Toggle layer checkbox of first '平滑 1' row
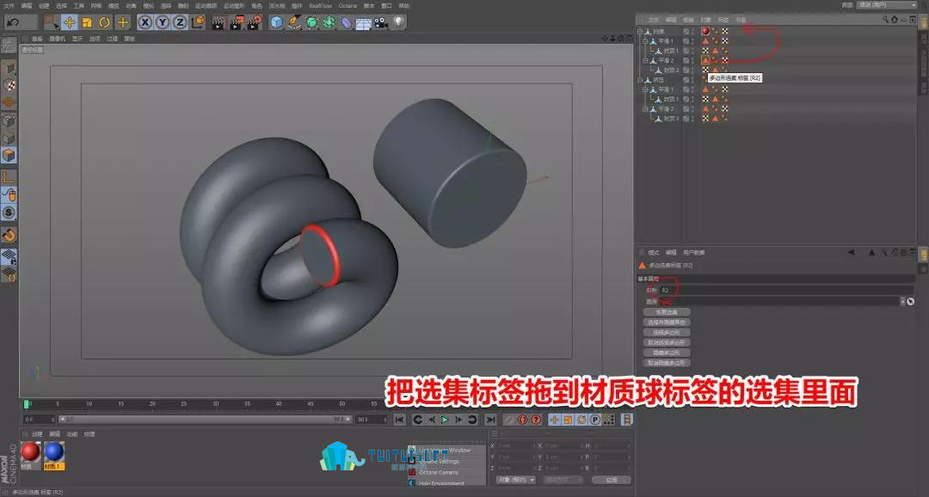Screen dimensions: 929x497 click(x=686, y=41)
